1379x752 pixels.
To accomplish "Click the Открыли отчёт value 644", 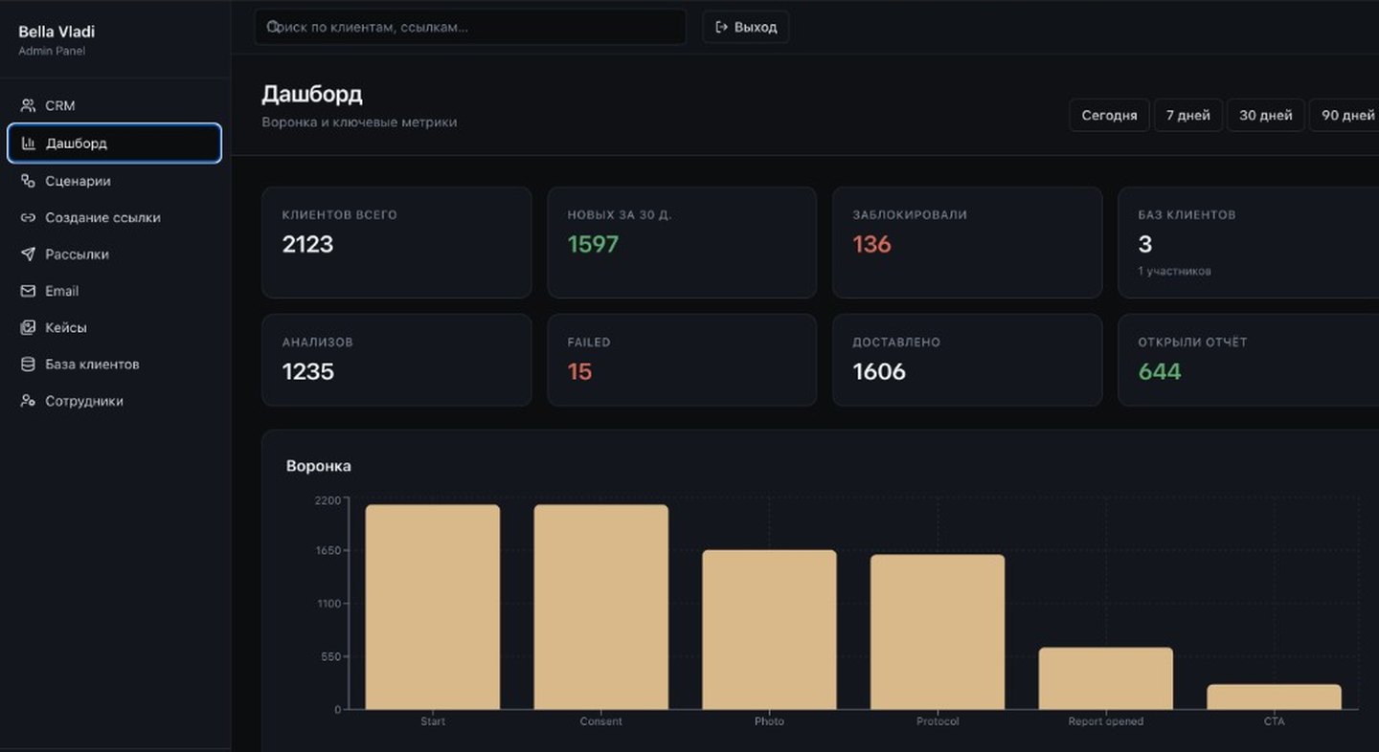I will click(x=1160, y=371).
